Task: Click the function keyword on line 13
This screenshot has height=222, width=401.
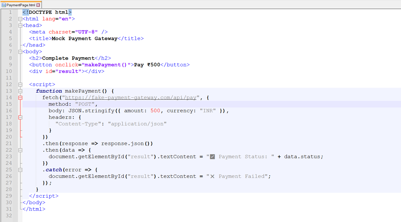Action: tap(49, 91)
